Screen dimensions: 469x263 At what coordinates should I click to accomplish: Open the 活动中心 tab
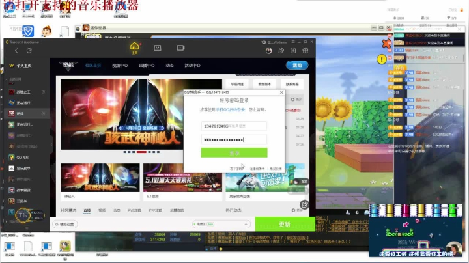point(192,66)
